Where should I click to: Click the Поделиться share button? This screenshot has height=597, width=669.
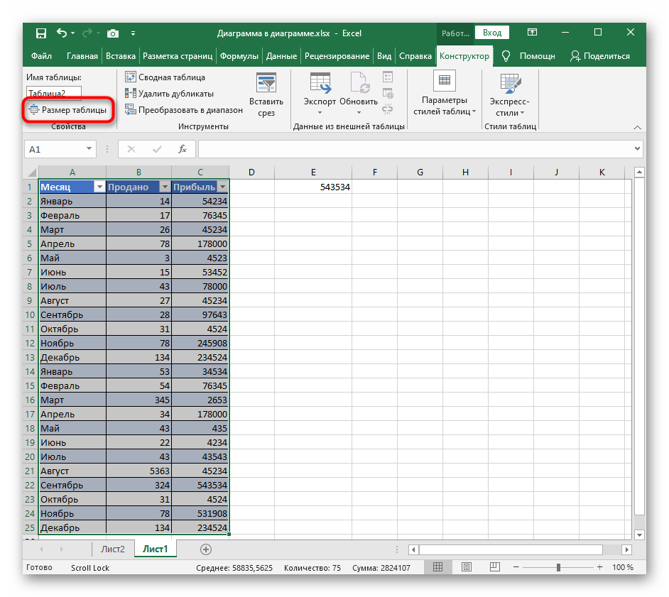click(600, 56)
